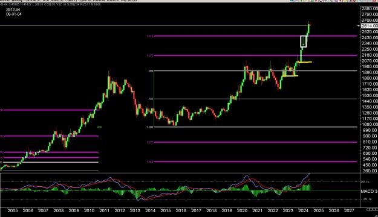The image size is (378, 217).
Task: Click the 1350.00 price axis label
Action: click(370, 107)
